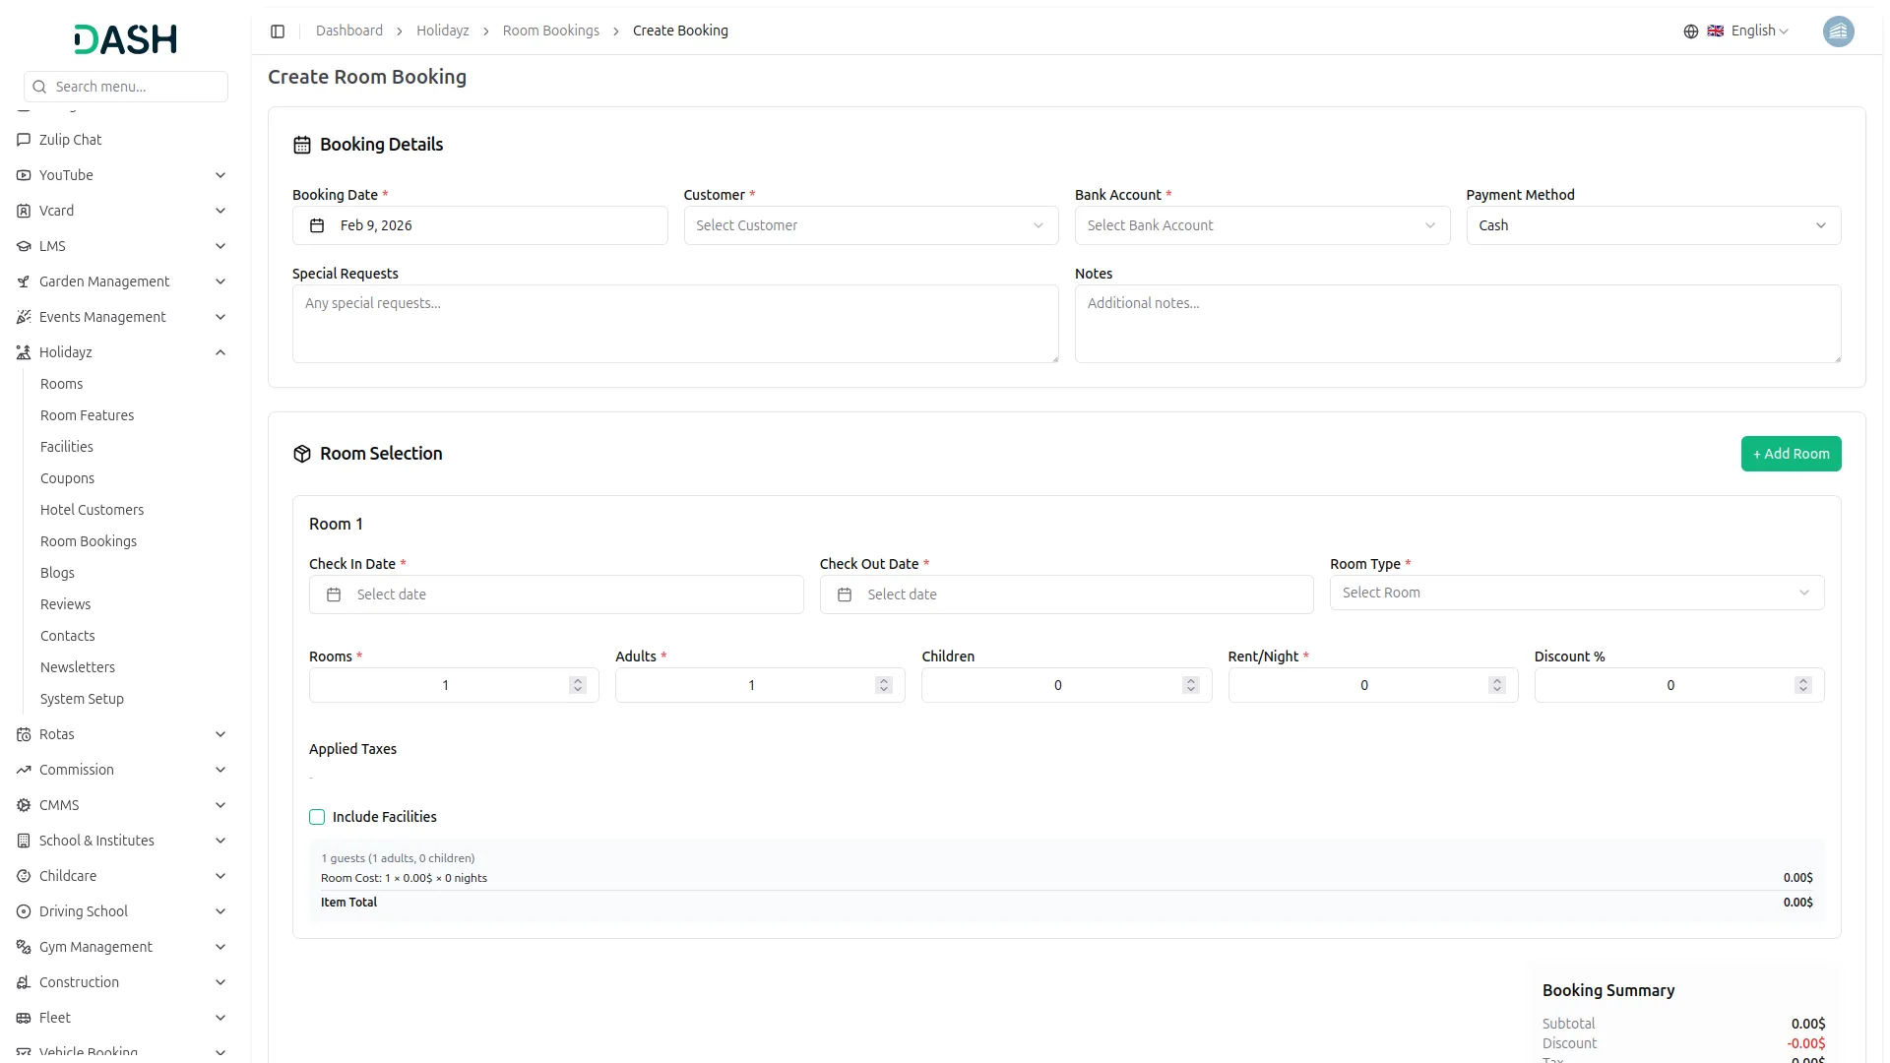This screenshot has width=1890, height=1063.
Task: Click the Holidayz beach icon
Action: [x=24, y=352]
